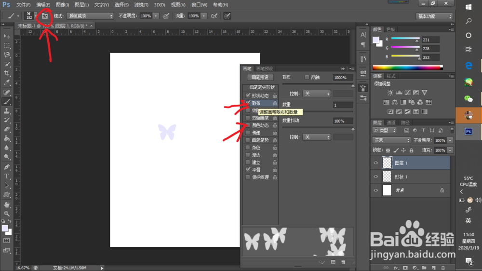This screenshot has width=482, height=271.
Task: Select the Quick Selection tool
Action: pos(6,64)
